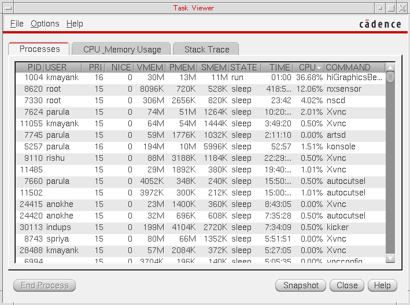The width and height of the screenshot is (410, 305).
Task: Sort by the PID column header
Action: pos(30,67)
